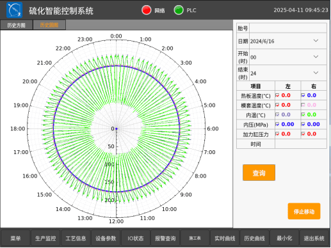The image size is (331, 248).
Task: Click the 加力缸压力 row label
Action: coord(255,134)
